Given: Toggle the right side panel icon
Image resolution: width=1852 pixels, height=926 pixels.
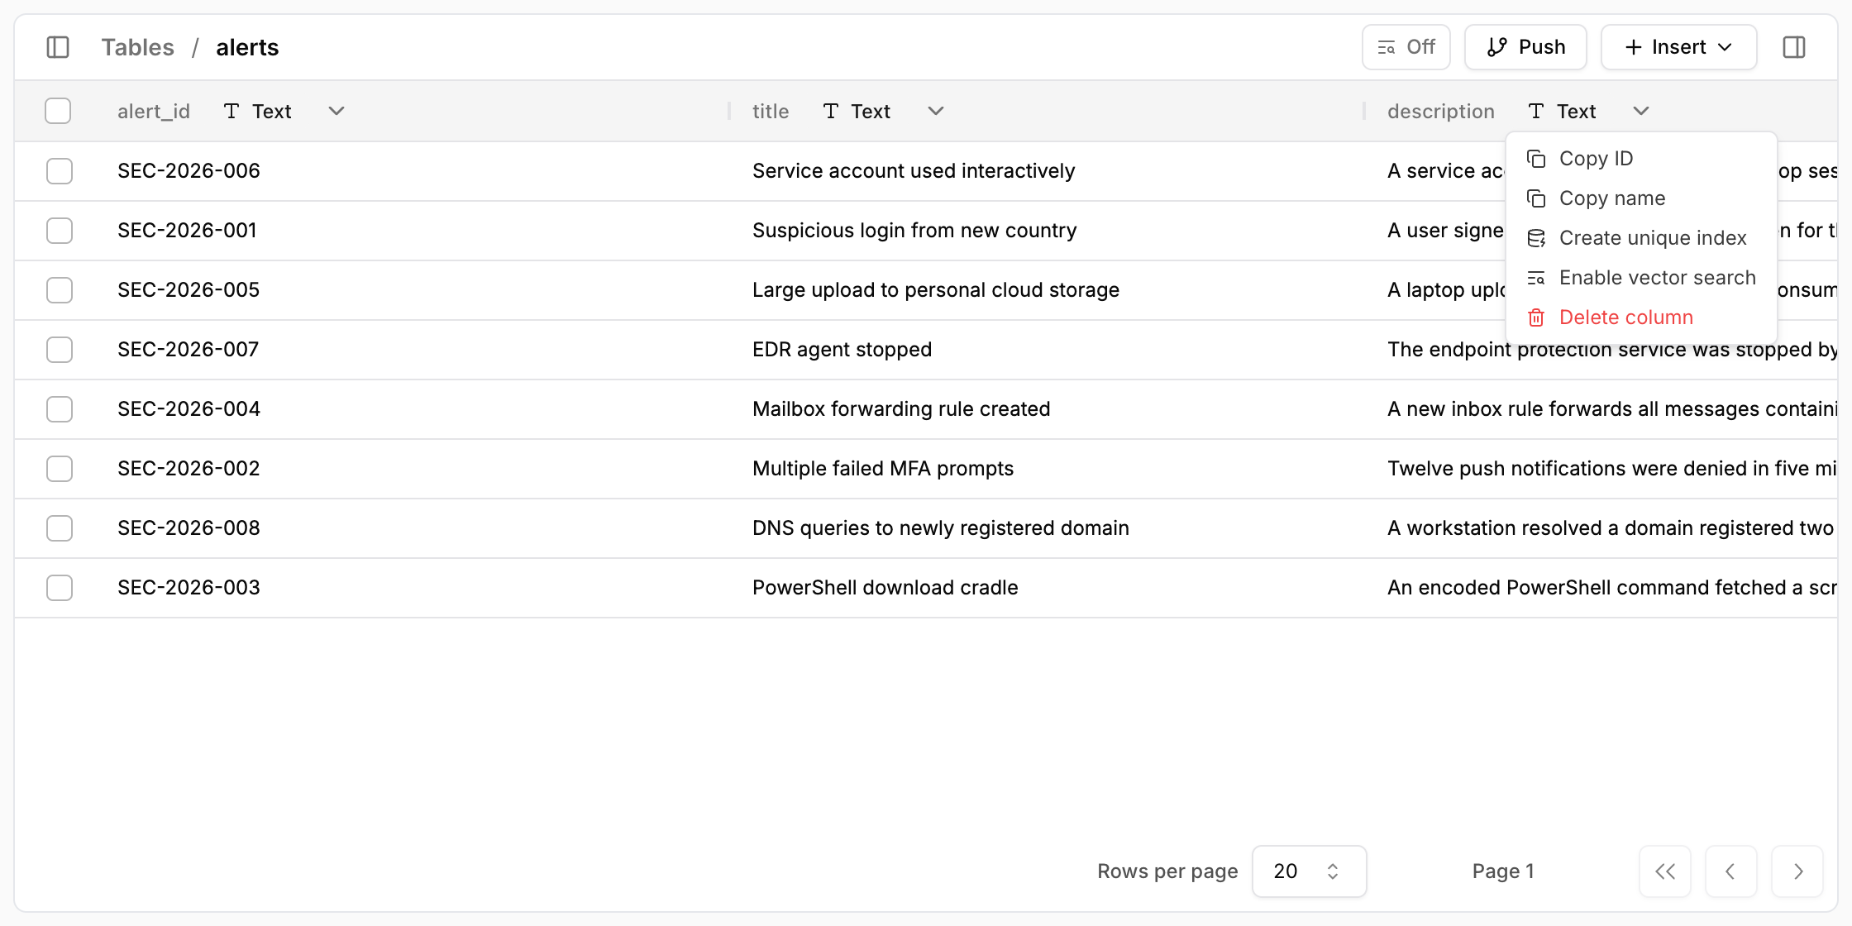Looking at the screenshot, I should coord(1794,47).
